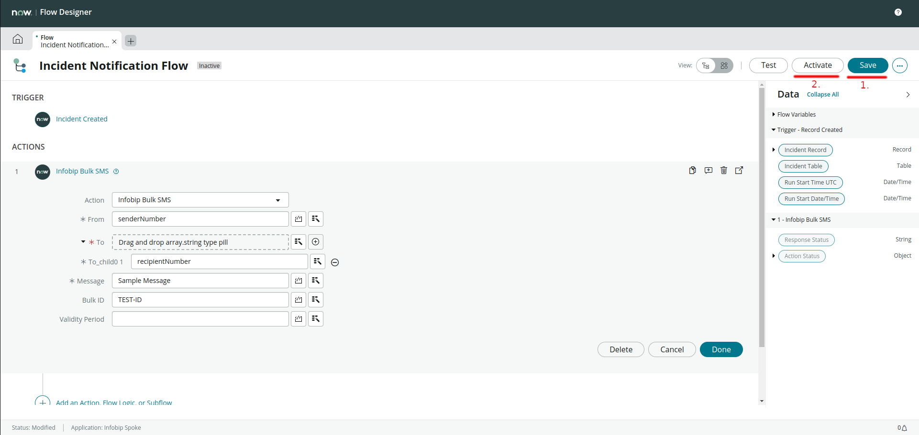The image size is (919, 435).
Task: Click the add annotation comment icon
Action: (x=709, y=170)
